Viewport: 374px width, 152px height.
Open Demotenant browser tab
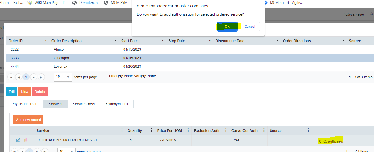click(x=85, y=3)
